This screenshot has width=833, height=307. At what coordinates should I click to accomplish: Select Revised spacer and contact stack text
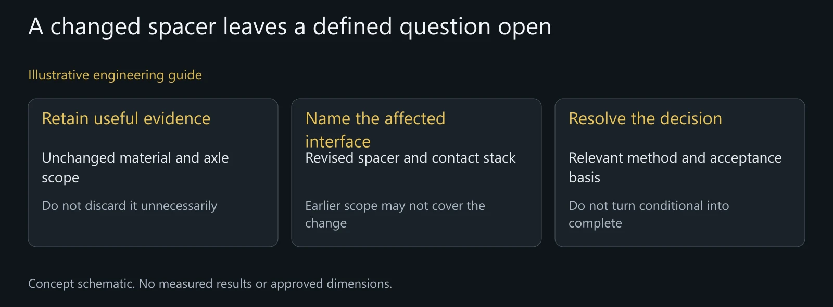410,158
